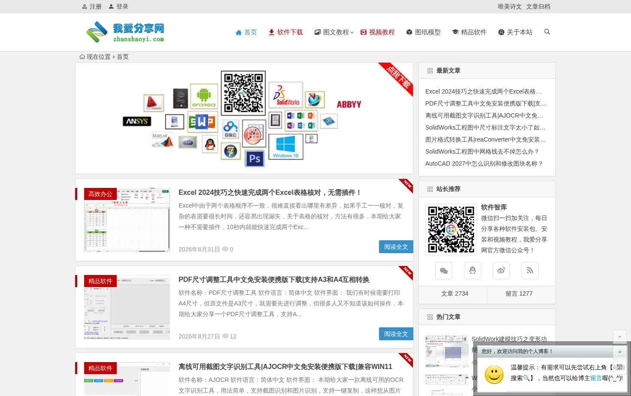Click the home icon beside 现在位置
The image size is (631, 396).
click(82, 57)
